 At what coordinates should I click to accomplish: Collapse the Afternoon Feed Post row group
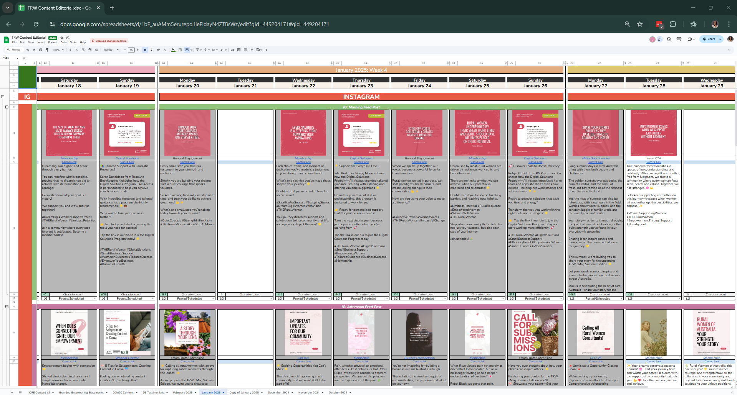(x=7, y=306)
